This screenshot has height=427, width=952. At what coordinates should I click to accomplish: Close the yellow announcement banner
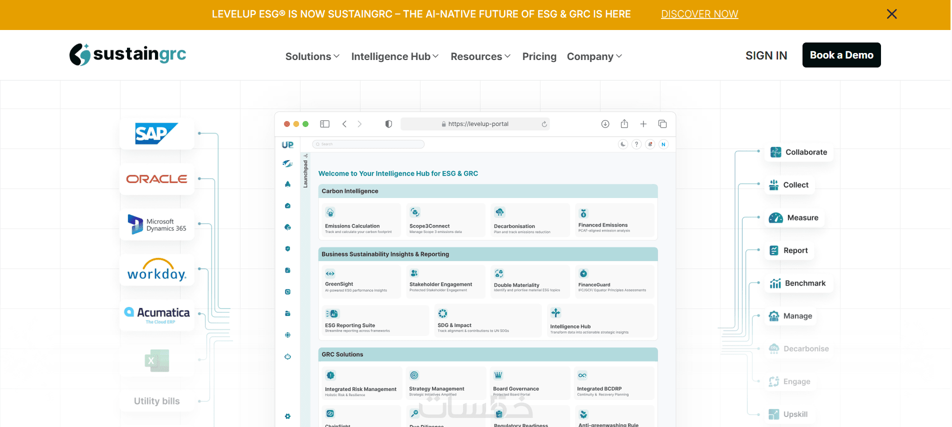tap(891, 14)
